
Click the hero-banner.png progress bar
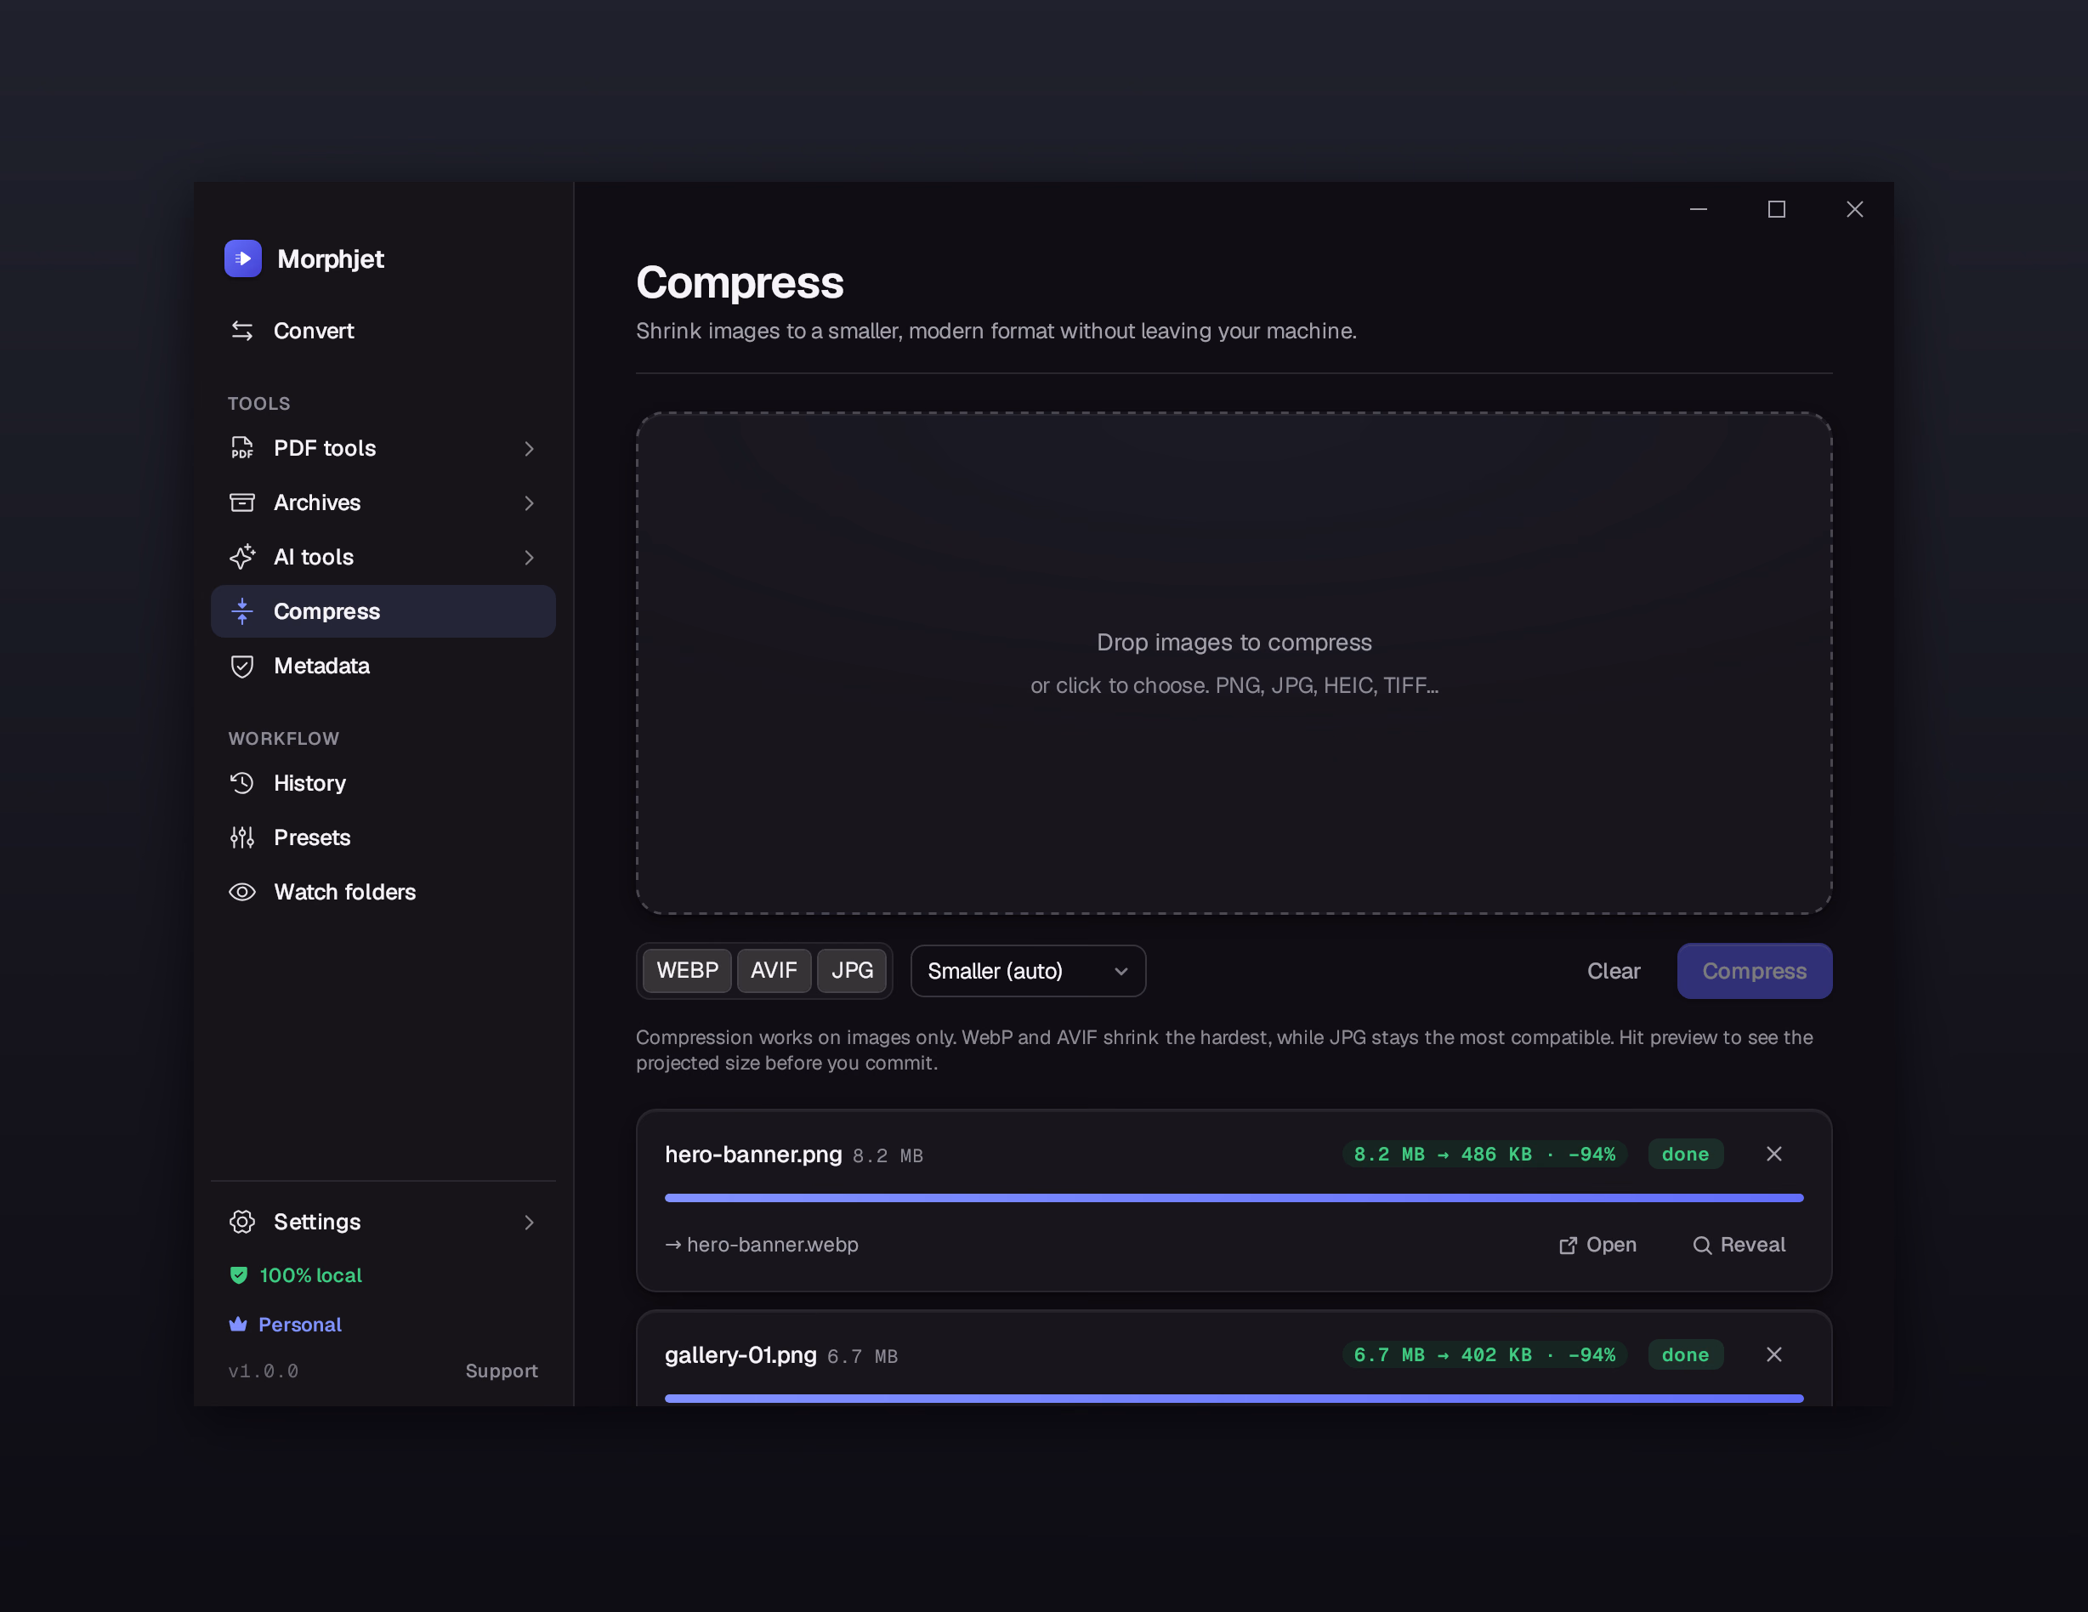1234,1198
